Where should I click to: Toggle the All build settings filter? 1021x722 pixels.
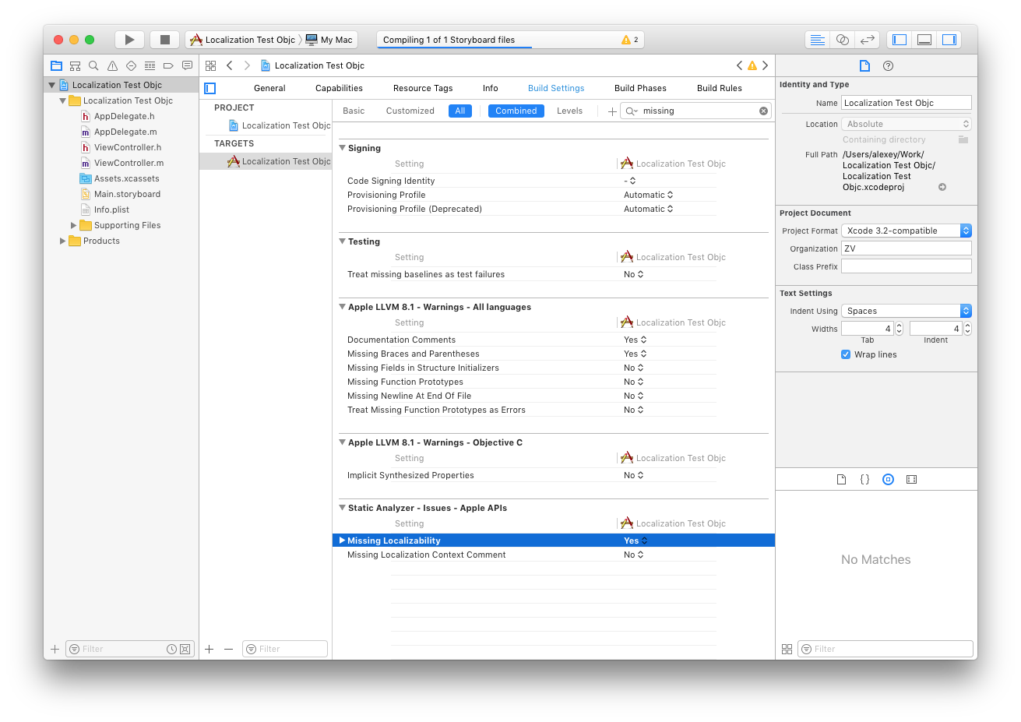pyautogui.click(x=460, y=111)
